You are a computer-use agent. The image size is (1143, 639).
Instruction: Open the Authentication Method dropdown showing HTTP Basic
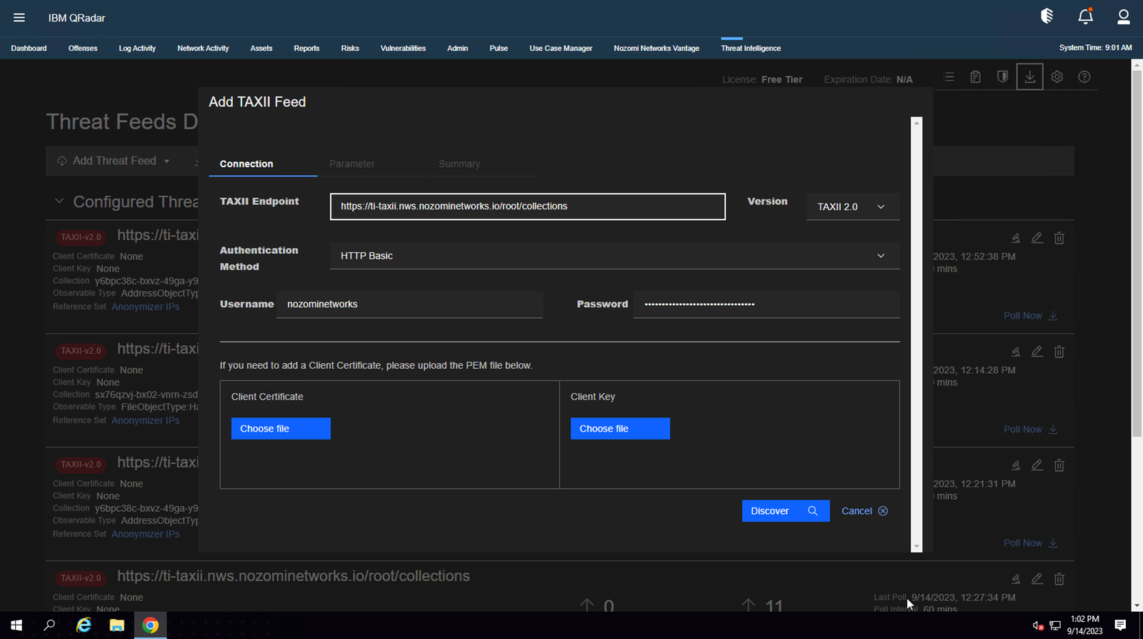click(x=614, y=256)
